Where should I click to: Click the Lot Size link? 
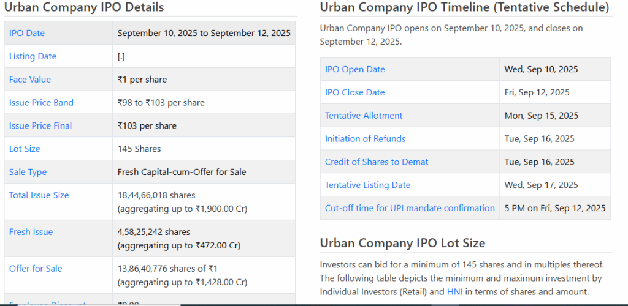click(25, 149)
